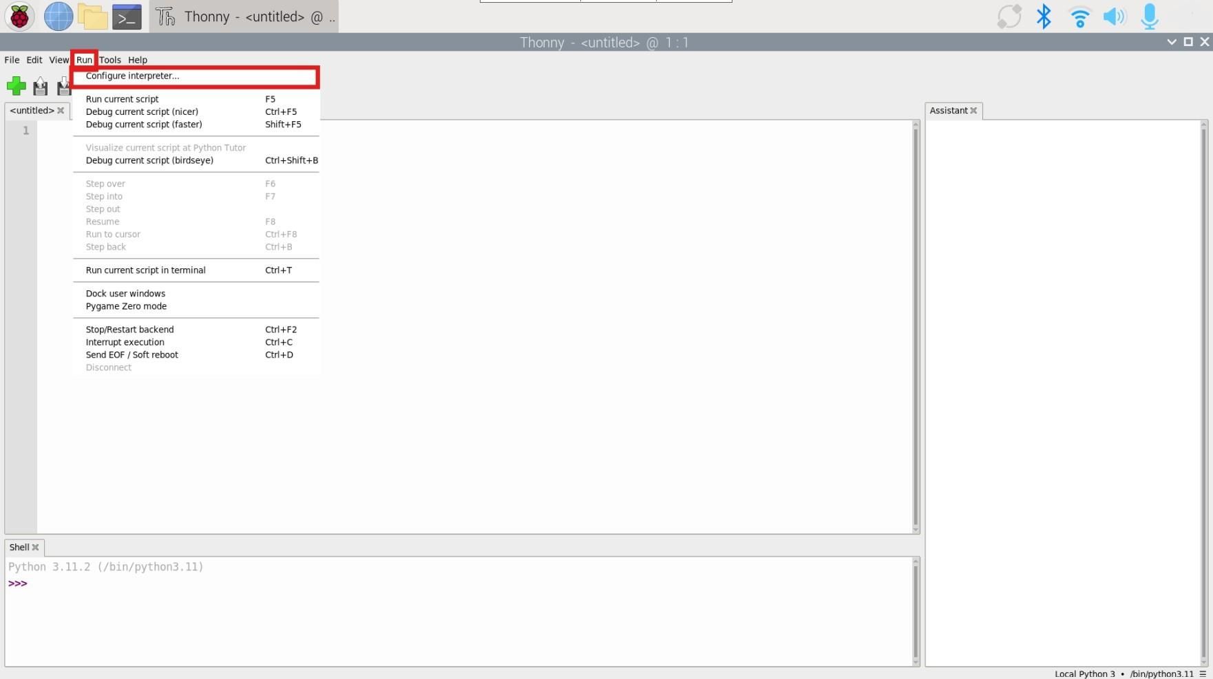Close the <untitled> editor tab
1213x679 pixels.
click(61, 111)
